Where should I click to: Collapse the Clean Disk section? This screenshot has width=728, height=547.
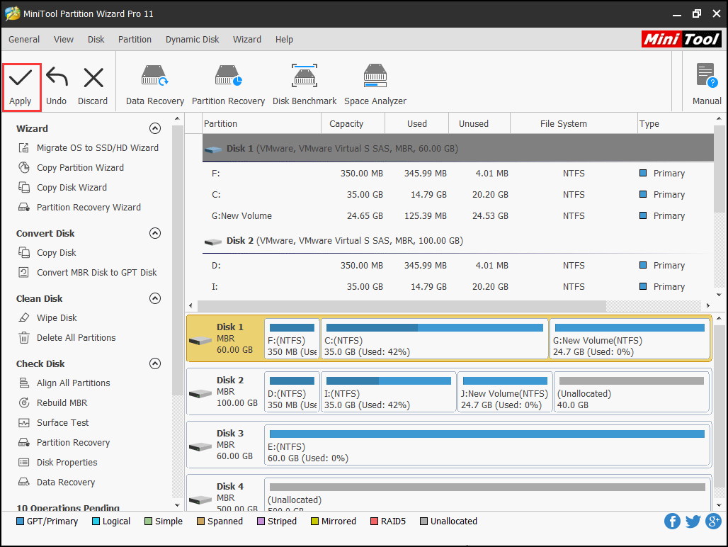coord(155,298)
